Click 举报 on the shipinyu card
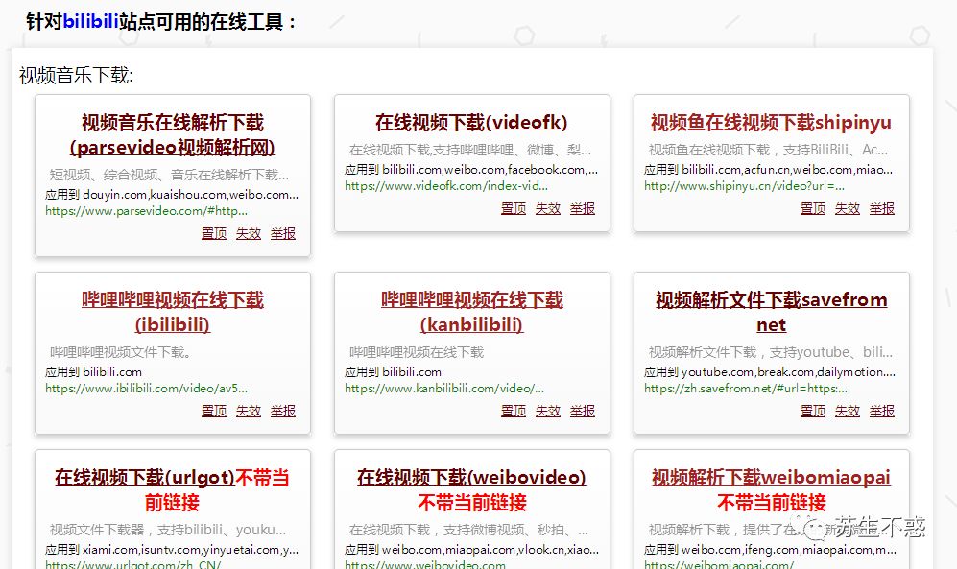 (882, 208)
